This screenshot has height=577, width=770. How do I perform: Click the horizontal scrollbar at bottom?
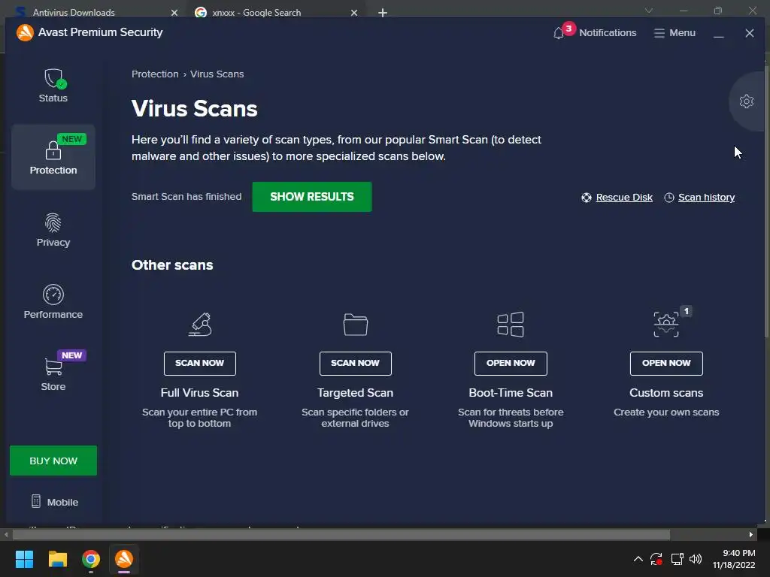(341, 534)
